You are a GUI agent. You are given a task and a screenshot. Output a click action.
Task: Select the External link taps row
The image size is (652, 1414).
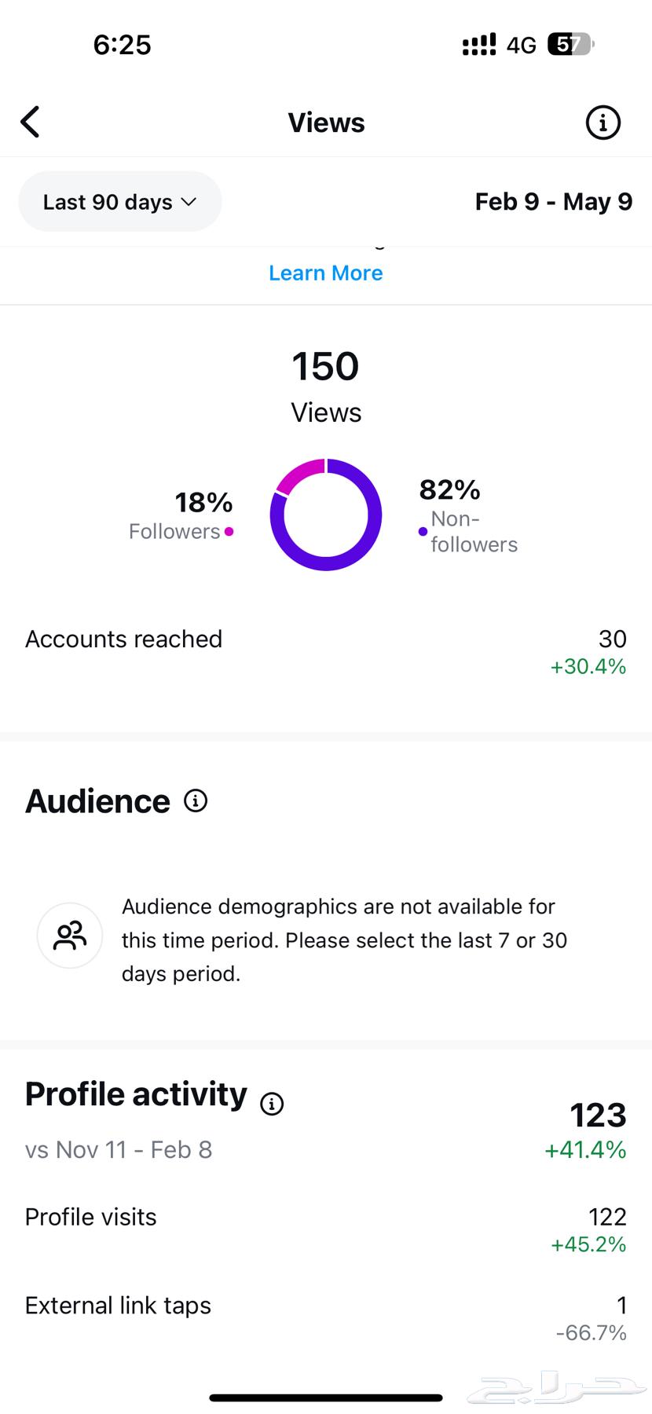click(326, 1318)
